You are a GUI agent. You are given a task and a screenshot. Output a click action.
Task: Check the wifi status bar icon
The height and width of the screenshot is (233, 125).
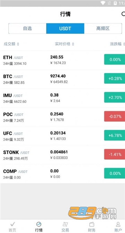point(103,3)
